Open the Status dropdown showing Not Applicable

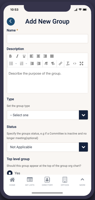click(47, 147)
